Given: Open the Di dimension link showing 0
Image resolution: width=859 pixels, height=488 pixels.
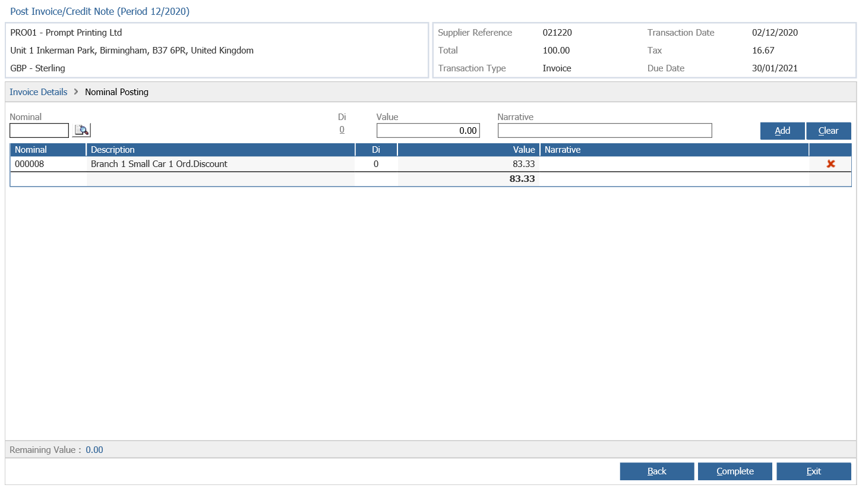Looking at the screenshot, I should click(342, 130).
